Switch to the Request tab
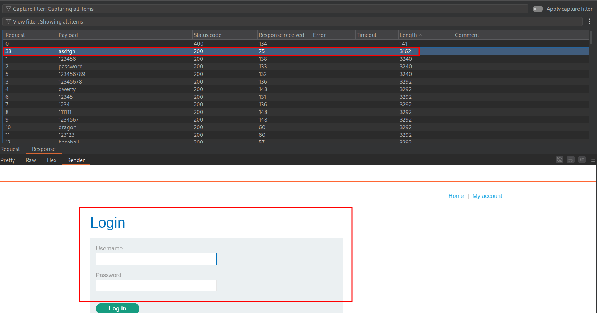 click(10, 149)
